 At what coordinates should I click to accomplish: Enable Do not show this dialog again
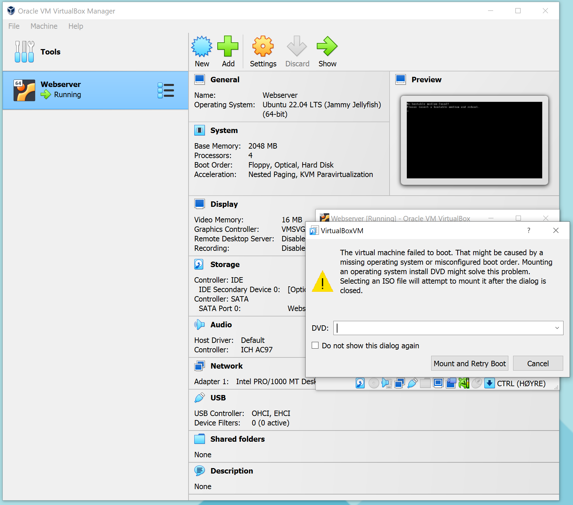point(315,345)
